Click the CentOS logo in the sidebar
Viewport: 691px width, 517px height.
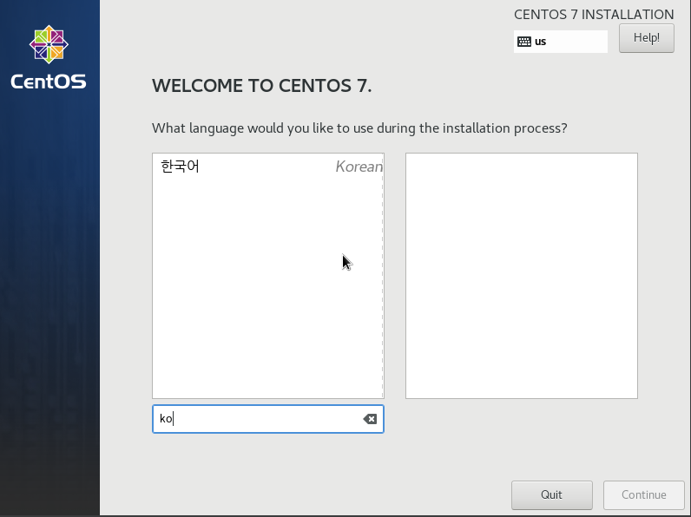click(49, 57)
